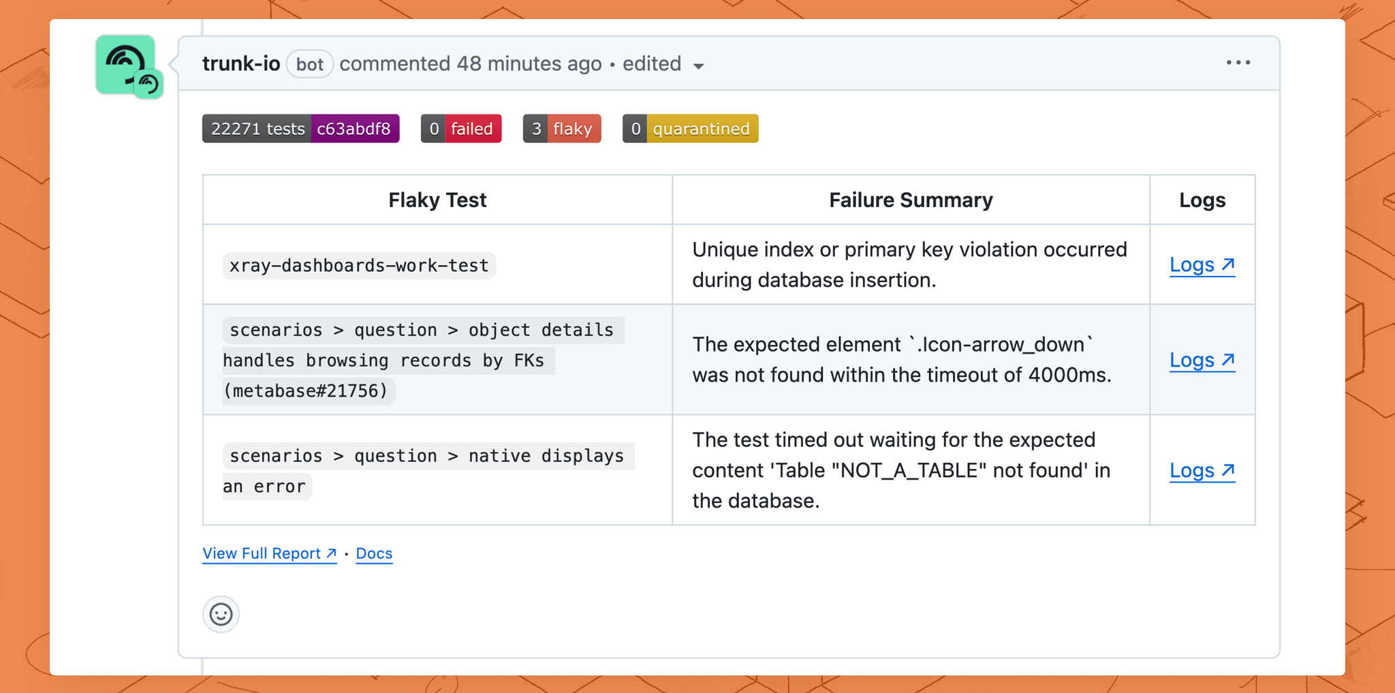Click the trunk-io bot avatar icon
The image size is (1395, 693).
pyautogui.click(x=129, y=65)
